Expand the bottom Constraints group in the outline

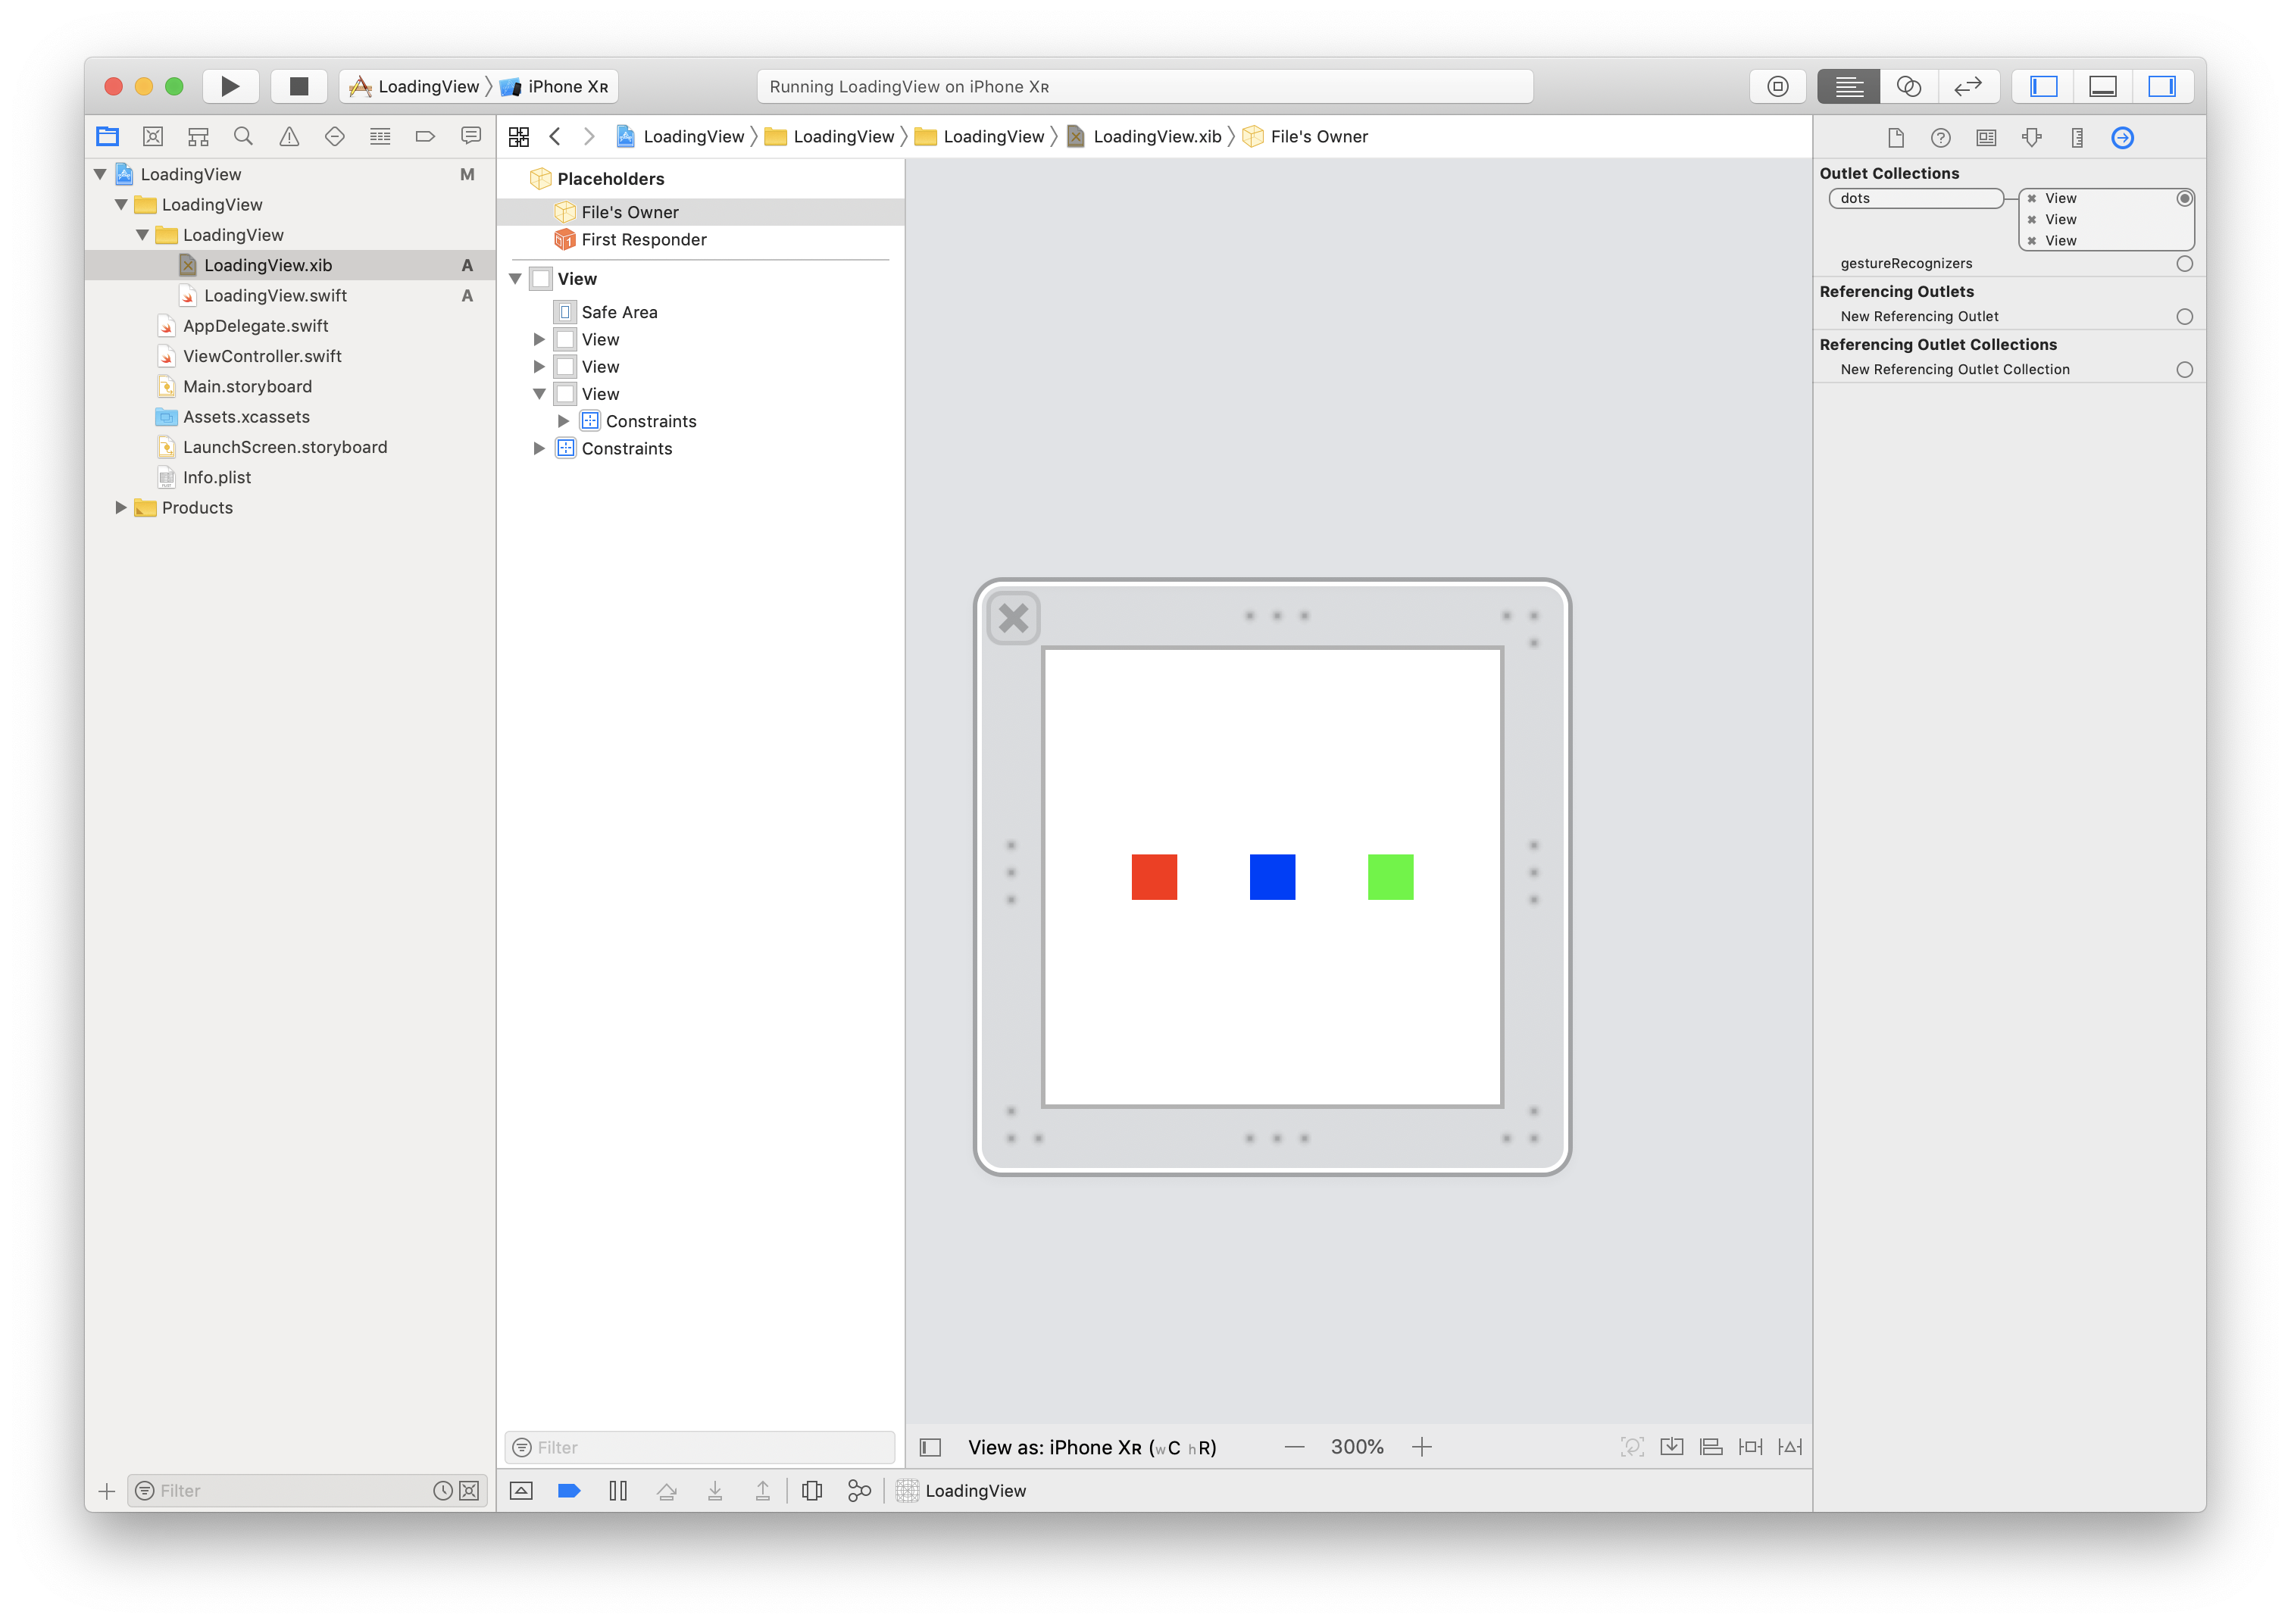[x=539, y=449]
